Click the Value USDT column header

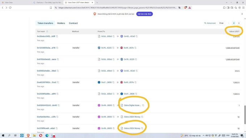[234, 31]
